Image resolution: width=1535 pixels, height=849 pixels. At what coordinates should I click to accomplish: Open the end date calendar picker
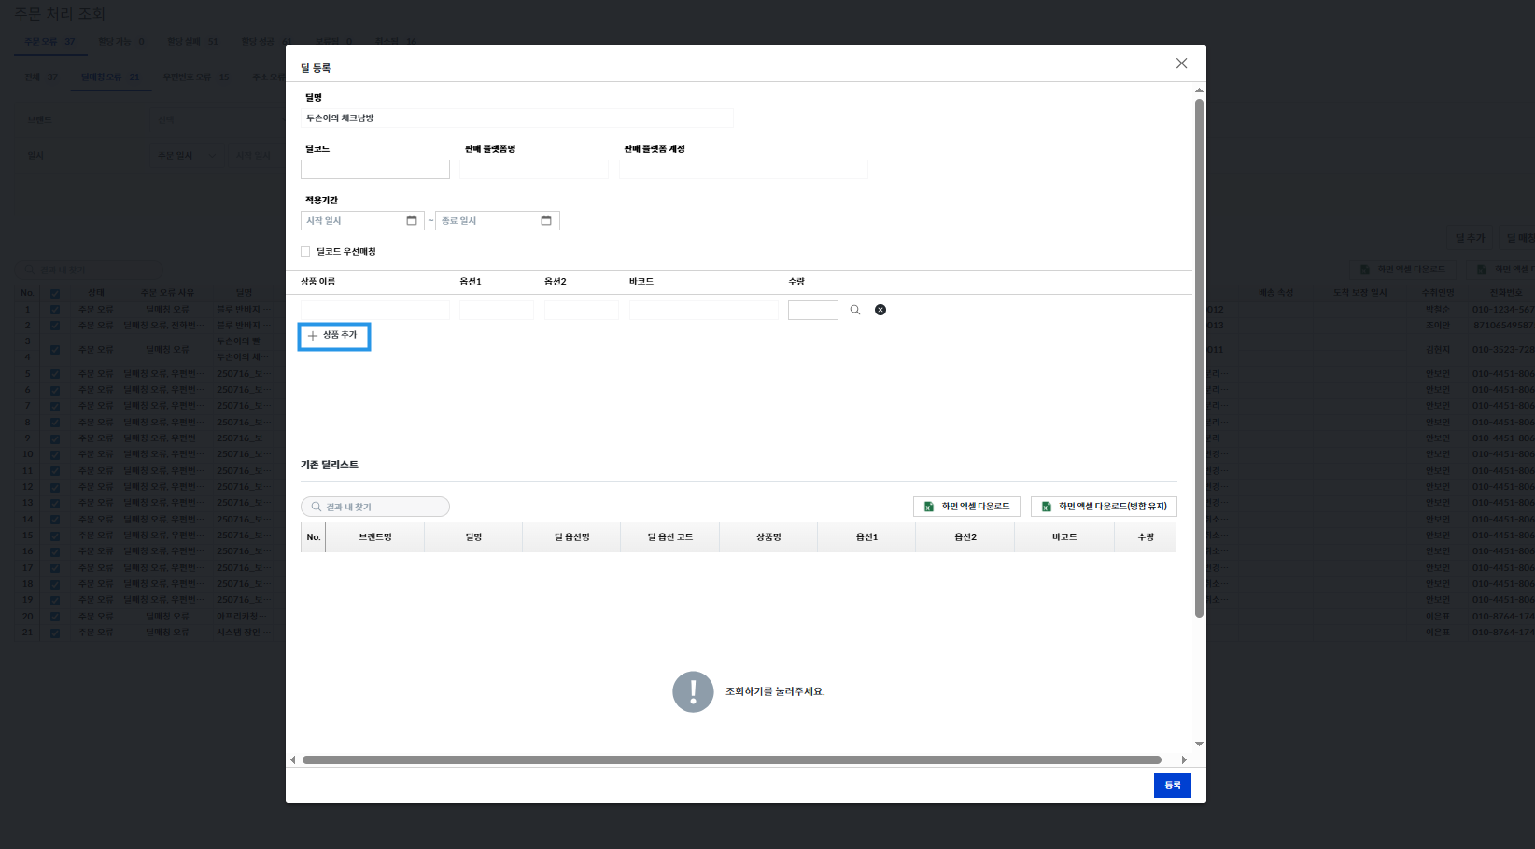point(546,220)
